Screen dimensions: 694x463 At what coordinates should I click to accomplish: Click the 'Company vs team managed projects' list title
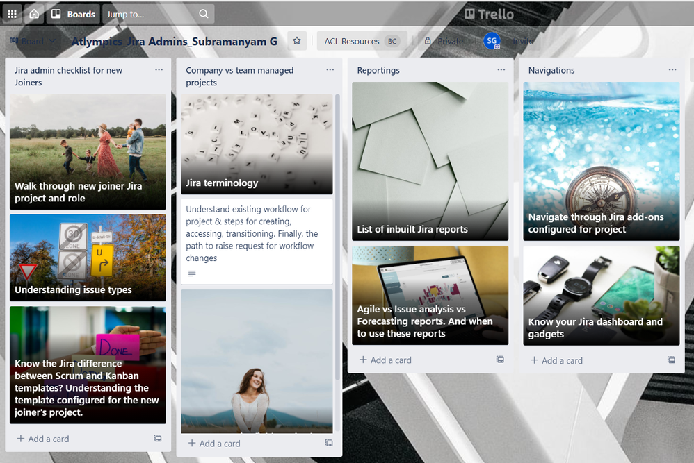click(239, 76)
